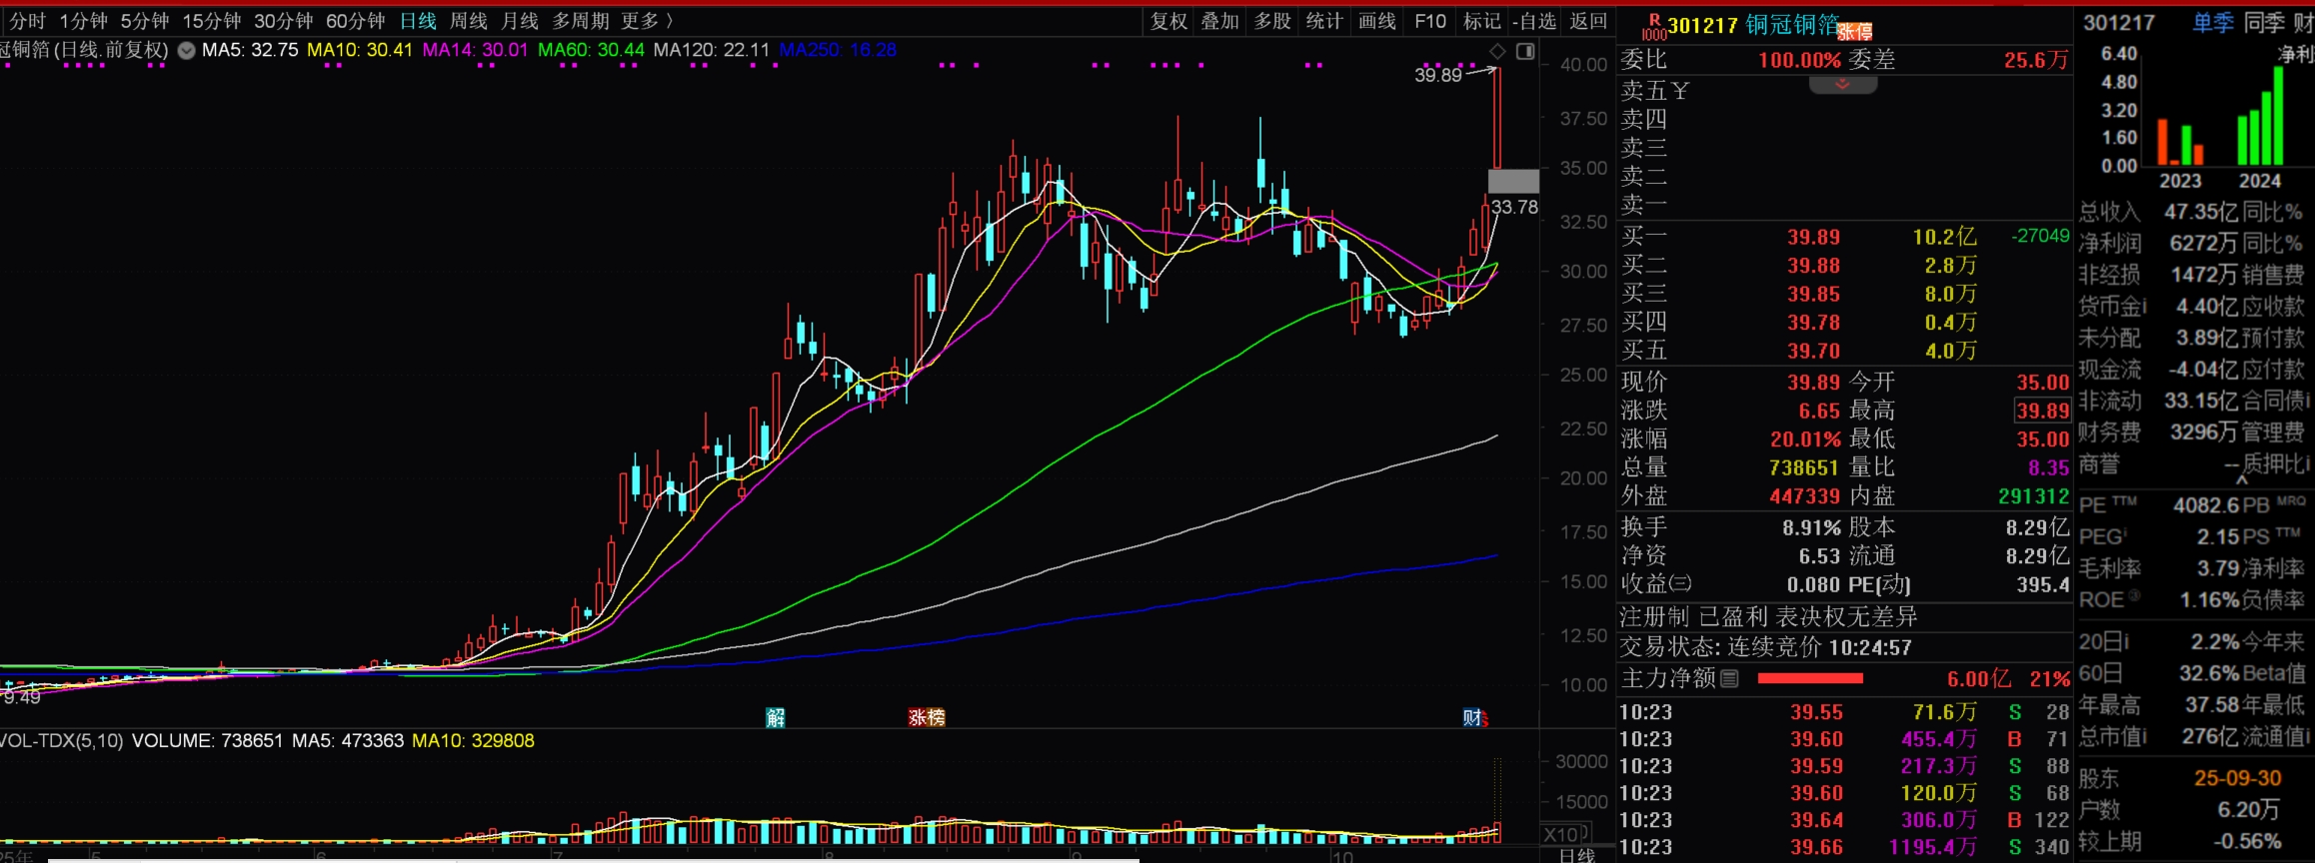Image resolution: width=2315 pixels, height=863 pixels.
Task: Open the F10 company info page
Action: pos(1430,21)
